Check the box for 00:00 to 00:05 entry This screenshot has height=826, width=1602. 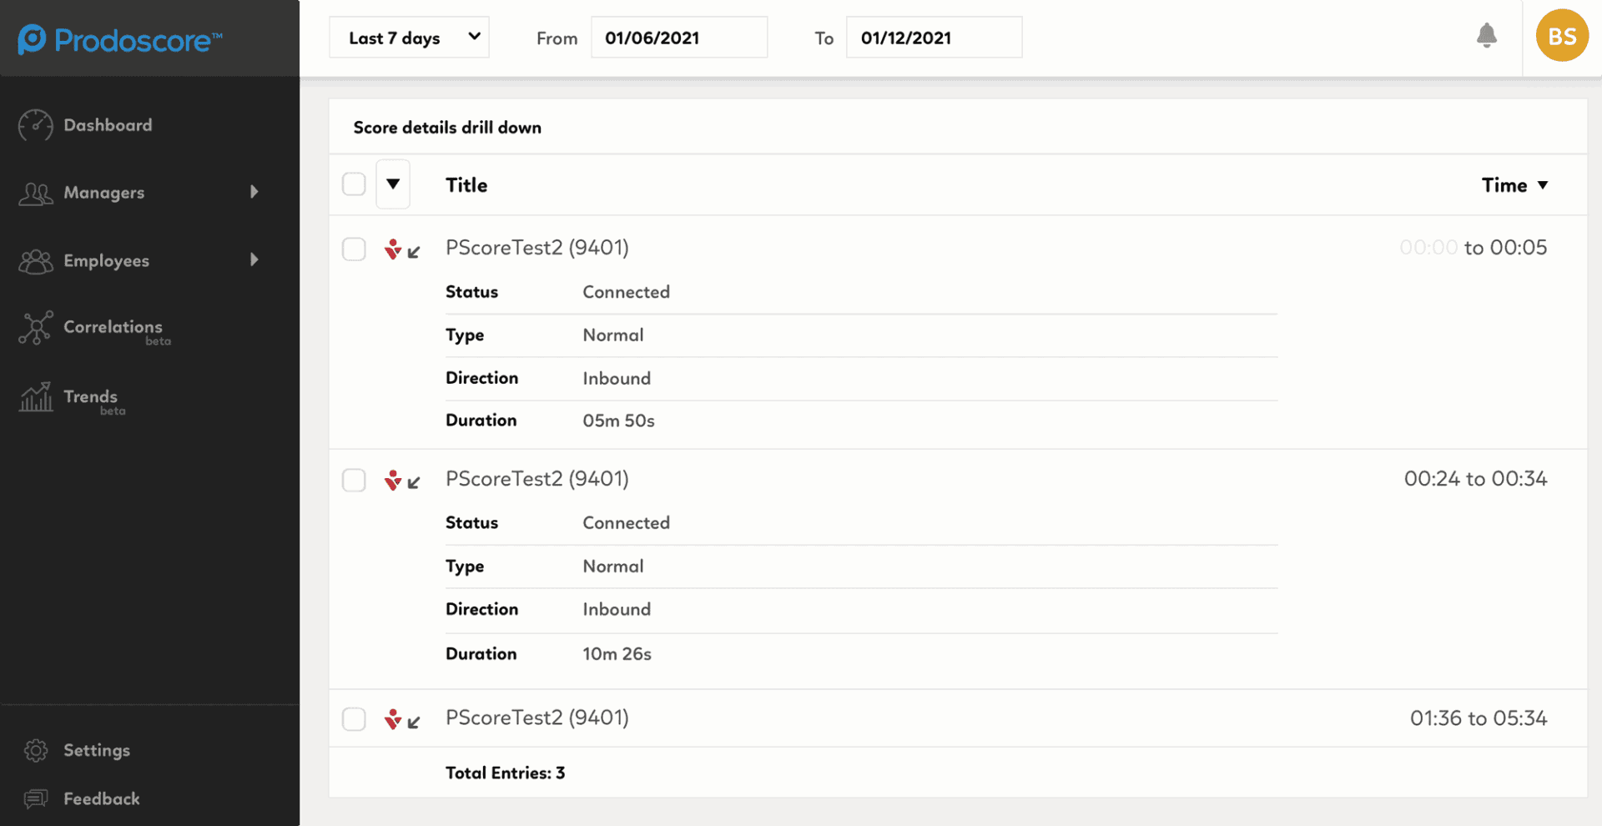point(354,249)
